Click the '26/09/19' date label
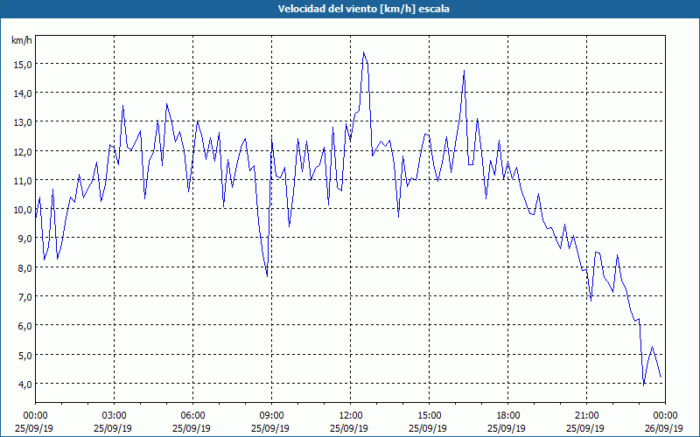This screenshot has height=437, width=700. [x=665, y=428]
